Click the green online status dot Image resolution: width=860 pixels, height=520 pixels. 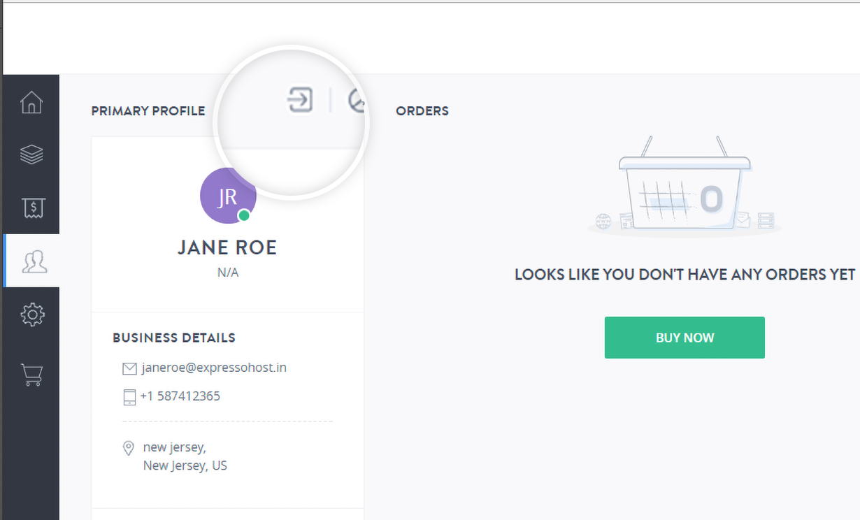click(244, 215)
